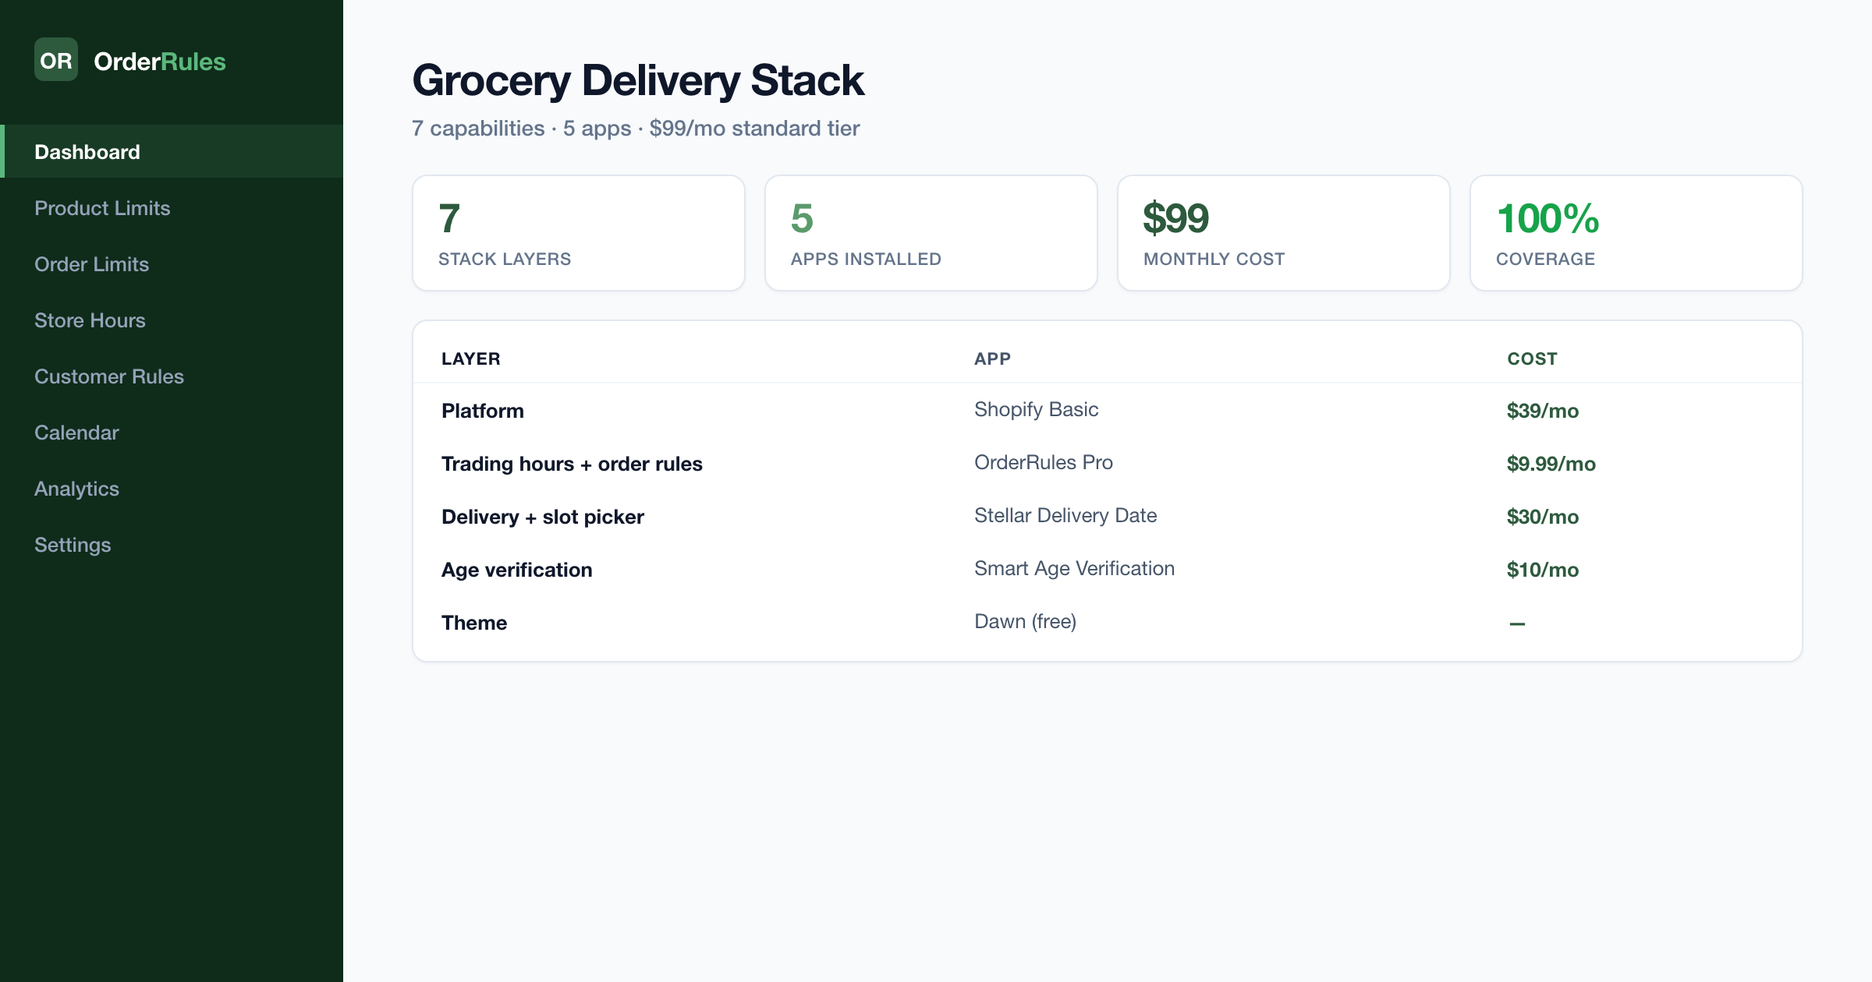Select Customer Rules in the sidebar
Screen dimensions: 1872x982
click(x=172, y=376)
